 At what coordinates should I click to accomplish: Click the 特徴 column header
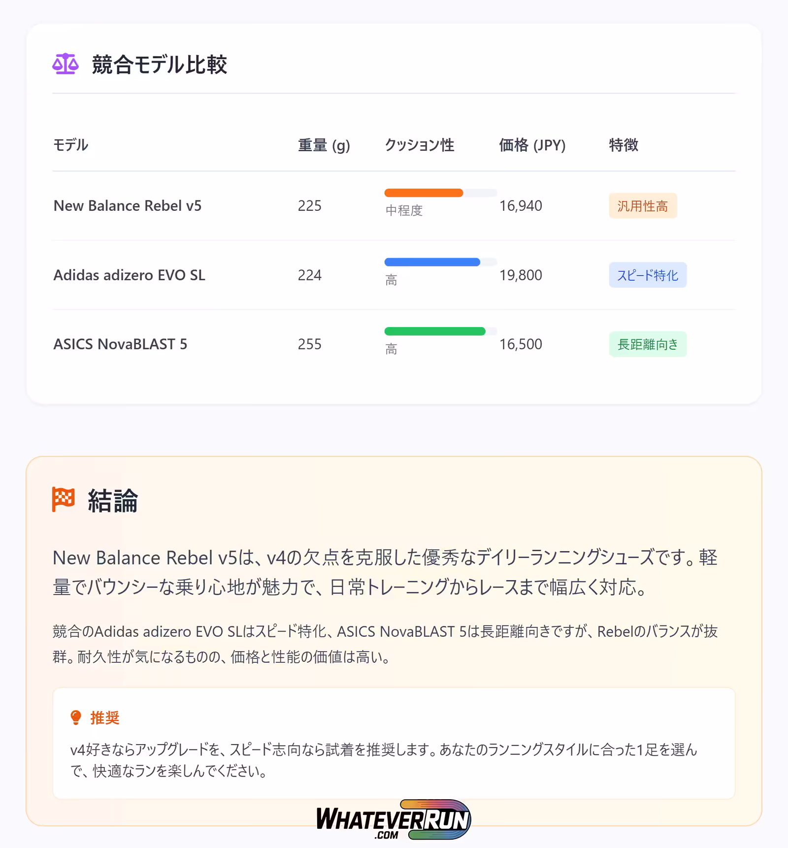point(624,145)
